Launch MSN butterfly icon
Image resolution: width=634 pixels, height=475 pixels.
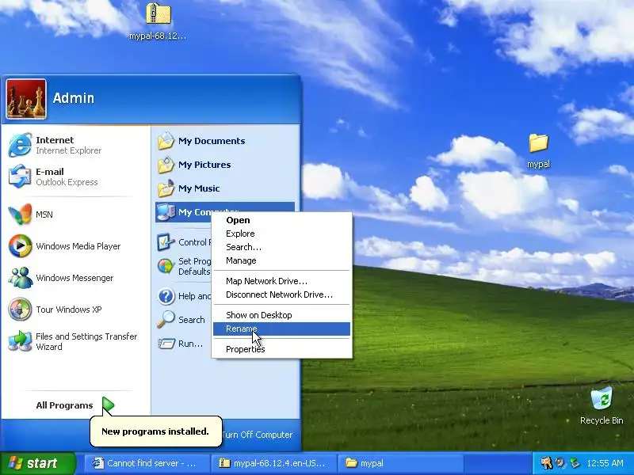point(20,214)
